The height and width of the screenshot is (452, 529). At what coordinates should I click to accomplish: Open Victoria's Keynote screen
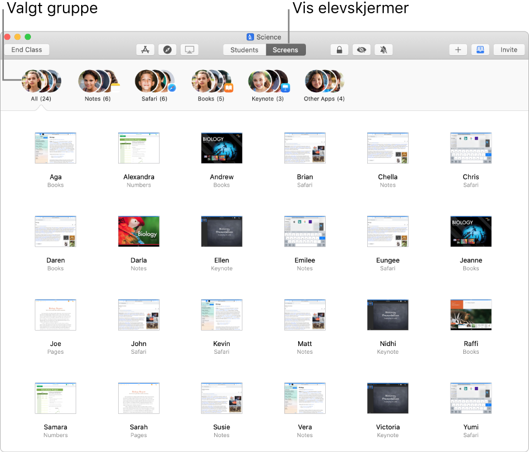388,398
